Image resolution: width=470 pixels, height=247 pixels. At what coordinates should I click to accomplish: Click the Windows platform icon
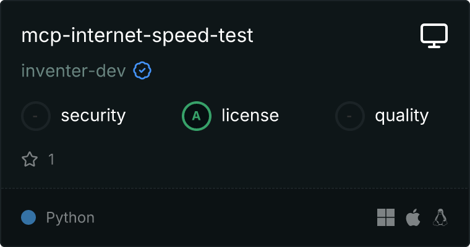tap(386, 217)
